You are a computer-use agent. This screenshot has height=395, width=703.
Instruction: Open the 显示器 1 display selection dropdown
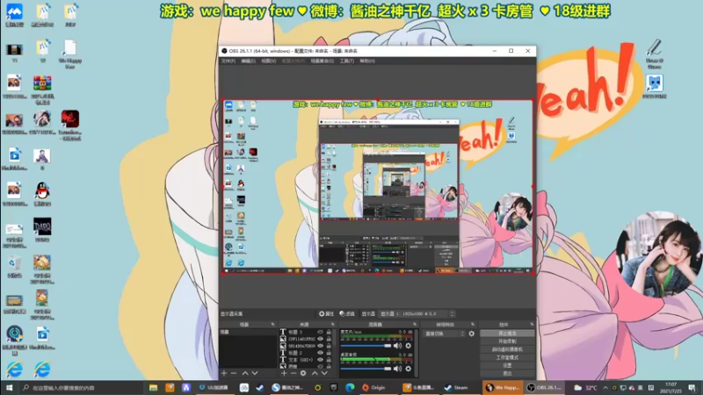coord(417,313)
